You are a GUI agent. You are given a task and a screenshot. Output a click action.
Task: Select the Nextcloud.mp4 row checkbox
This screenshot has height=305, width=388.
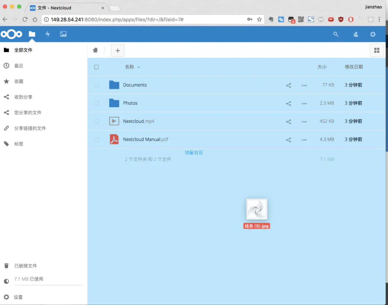pos(97,121)
